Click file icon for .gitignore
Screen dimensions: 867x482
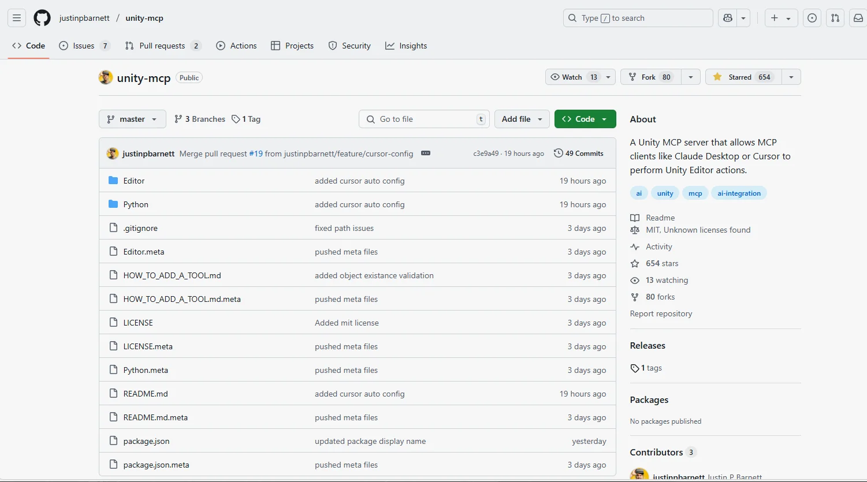(113, 228)
